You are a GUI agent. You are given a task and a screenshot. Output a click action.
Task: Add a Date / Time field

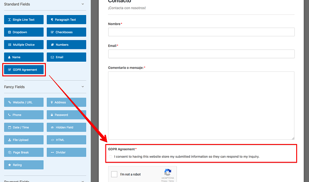(x=24, y=127)
